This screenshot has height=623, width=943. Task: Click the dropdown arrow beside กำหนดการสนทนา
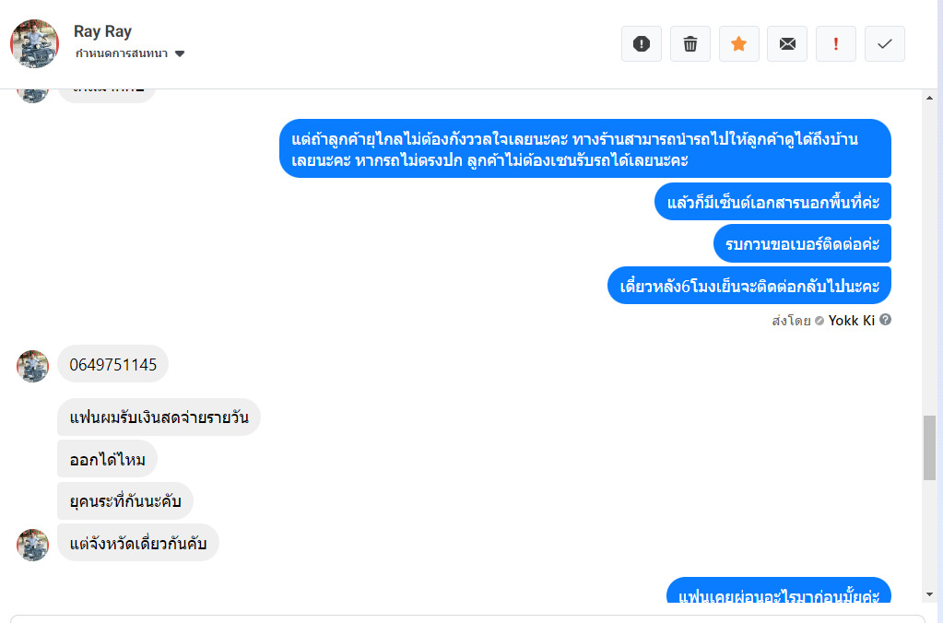click(180, 53)
